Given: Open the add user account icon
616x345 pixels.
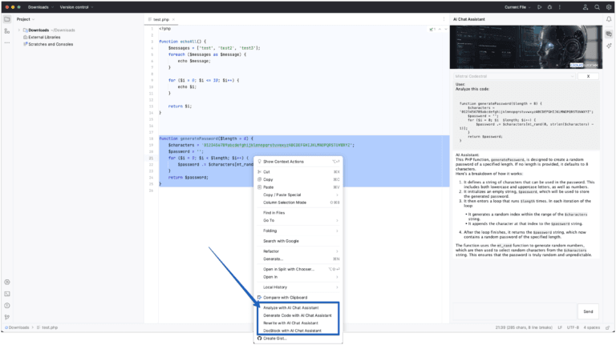Looking at the screenshot, I should (586, 7).
